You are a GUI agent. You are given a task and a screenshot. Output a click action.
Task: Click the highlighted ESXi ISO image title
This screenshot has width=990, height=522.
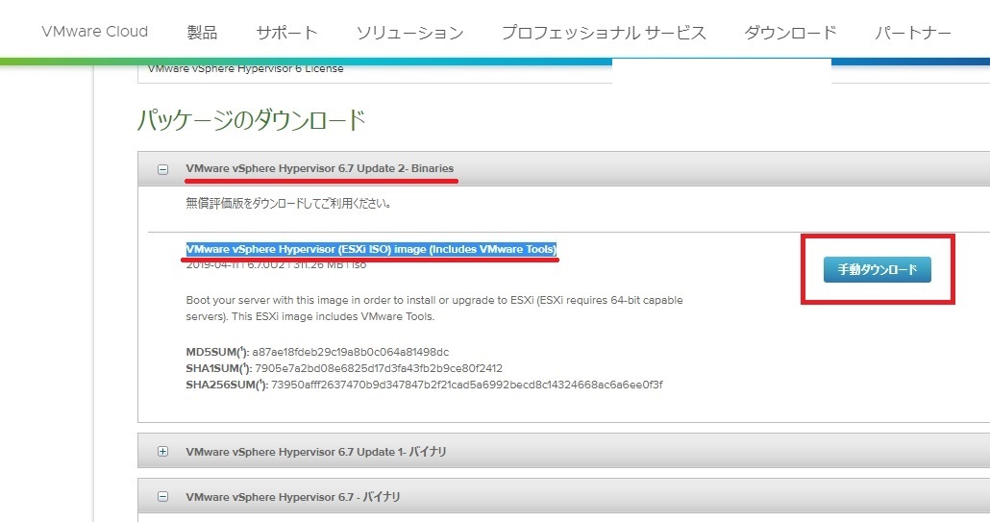coord(371,249)
